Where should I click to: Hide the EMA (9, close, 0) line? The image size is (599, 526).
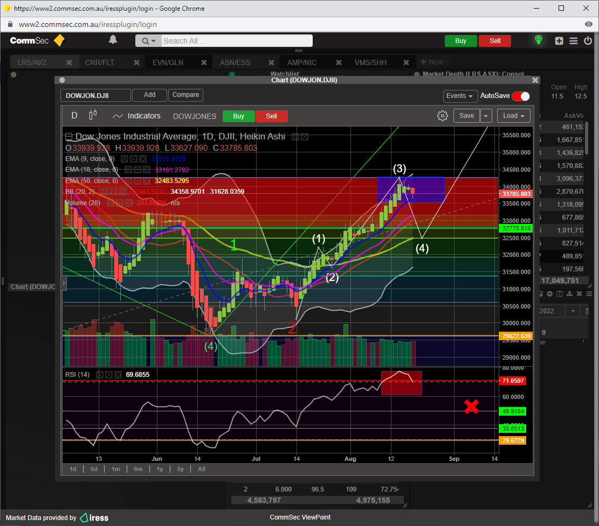pos(124,159)
